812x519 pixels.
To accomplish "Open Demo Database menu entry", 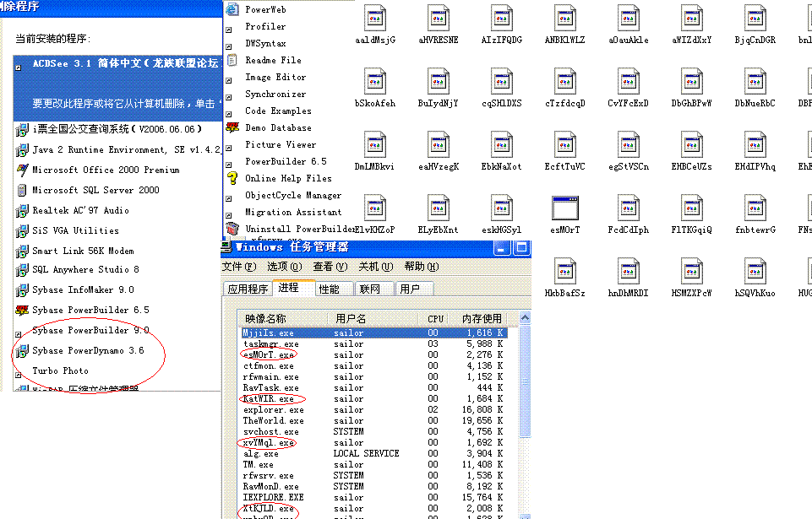I will [x=278, y=127].
